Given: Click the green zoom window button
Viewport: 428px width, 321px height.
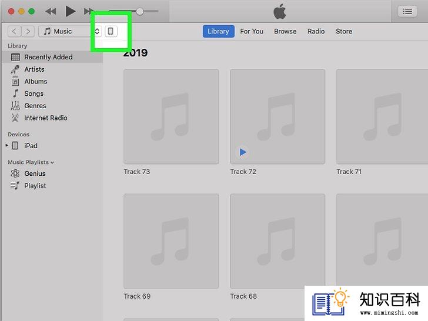Looking at the screenshot, I should (31, 12).
